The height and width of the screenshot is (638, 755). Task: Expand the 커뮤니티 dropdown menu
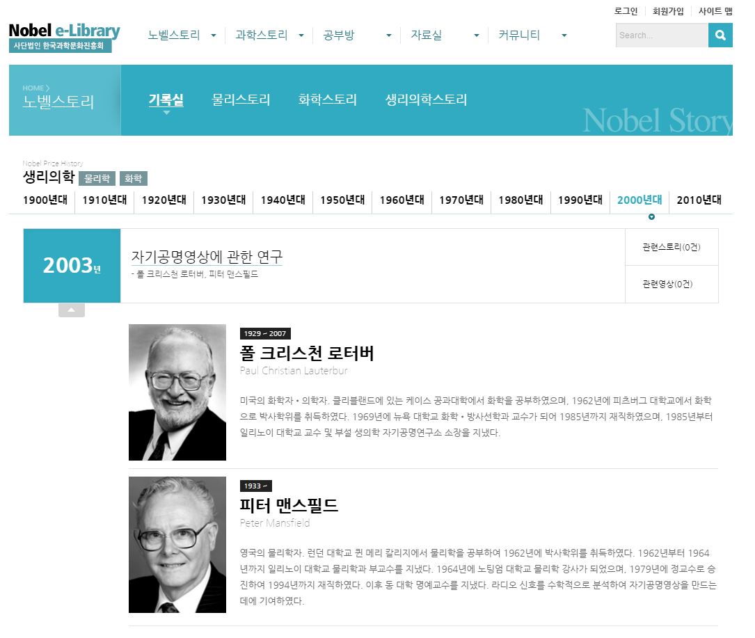[564, 35]
